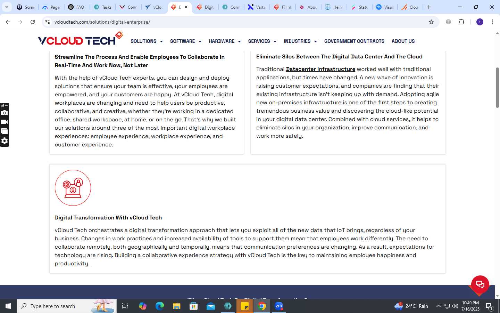500x313 pixels.
Task: Click the digital transformation circle icon
Action: click(73, 188)
